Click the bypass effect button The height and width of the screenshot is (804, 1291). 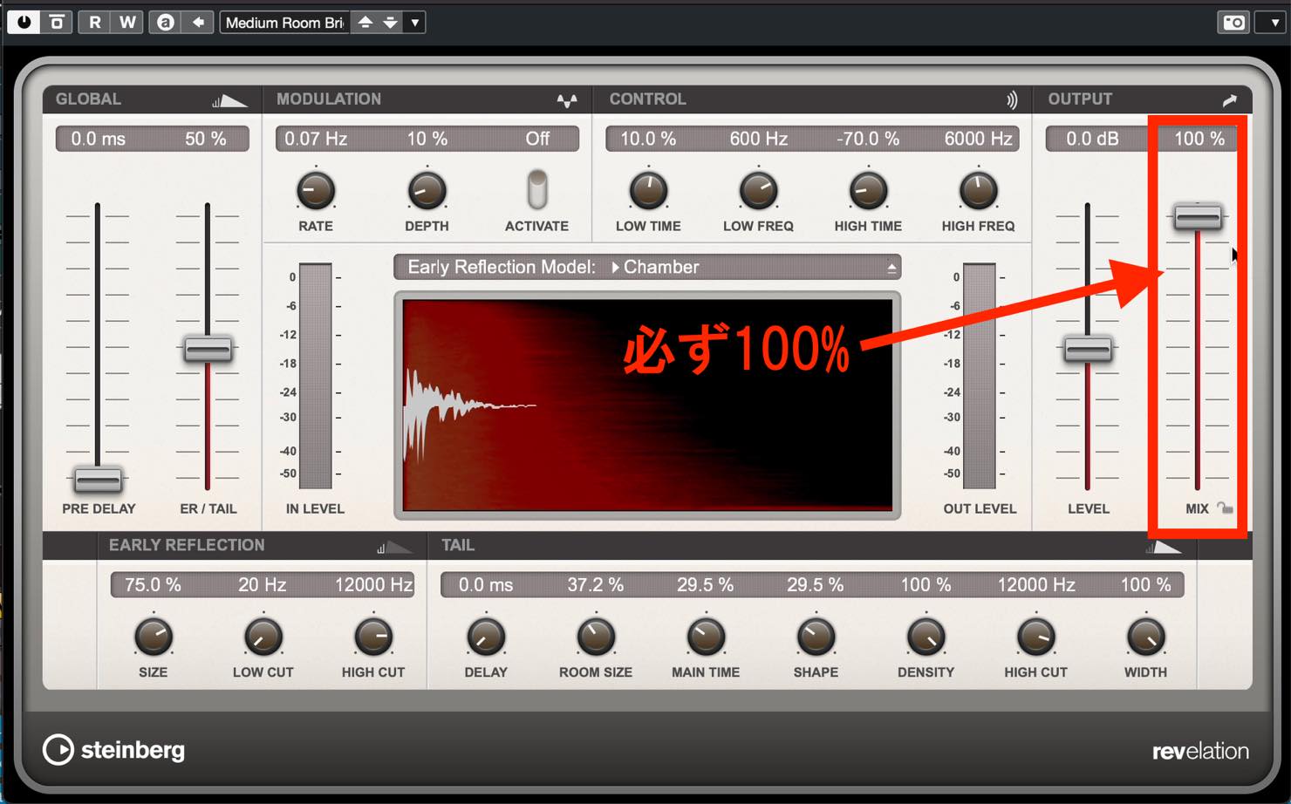point(57,22)
